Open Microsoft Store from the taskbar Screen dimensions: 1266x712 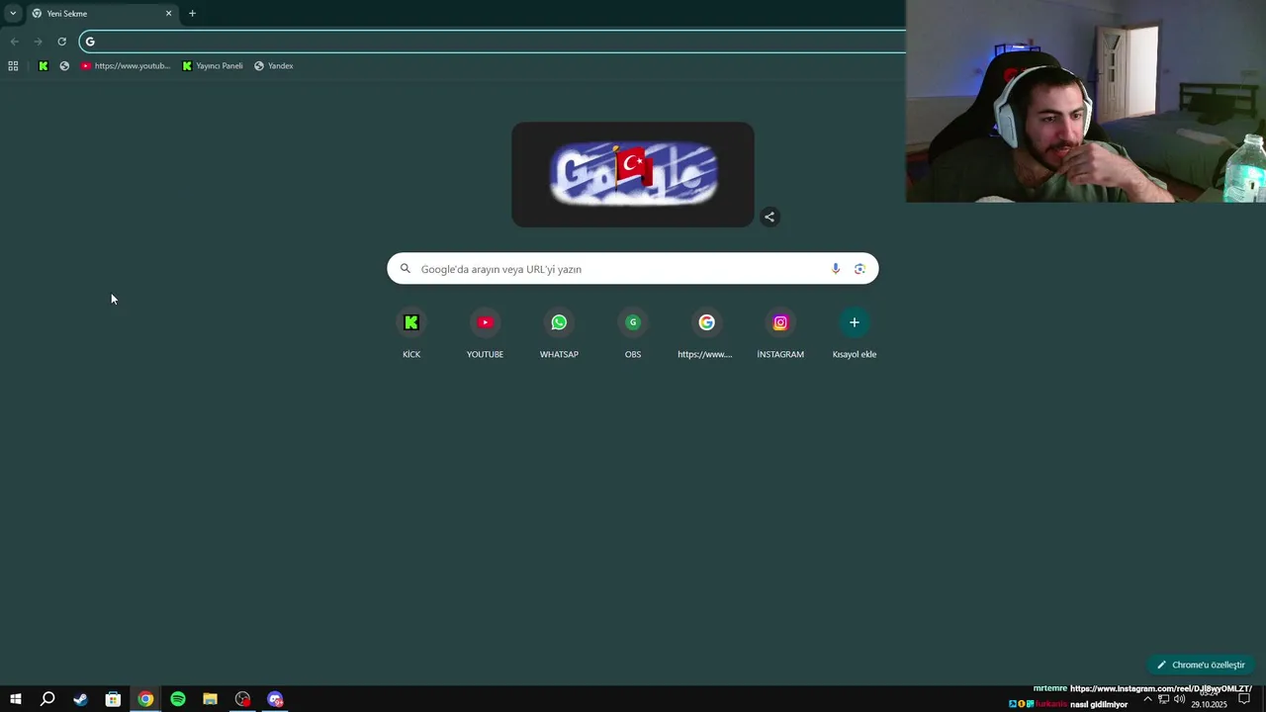[113, 699]
